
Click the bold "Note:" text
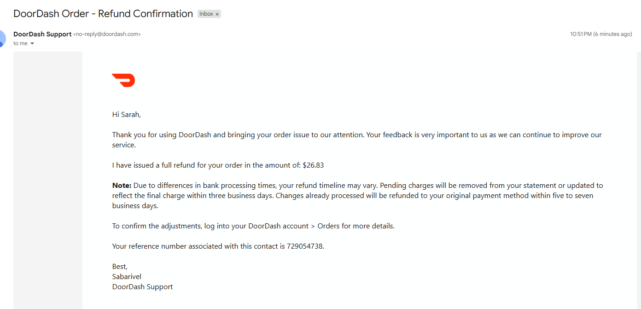click(x=122, y=186)
